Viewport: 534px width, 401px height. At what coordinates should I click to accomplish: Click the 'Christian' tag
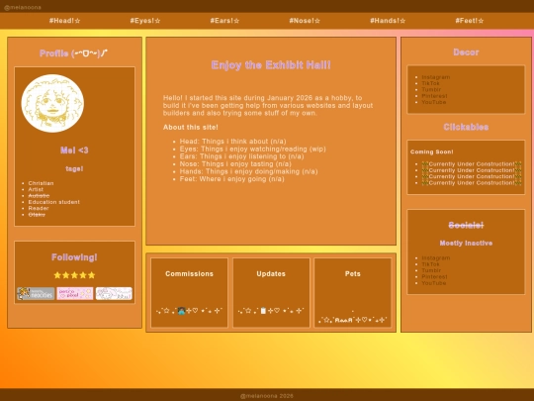pos(41,183)
